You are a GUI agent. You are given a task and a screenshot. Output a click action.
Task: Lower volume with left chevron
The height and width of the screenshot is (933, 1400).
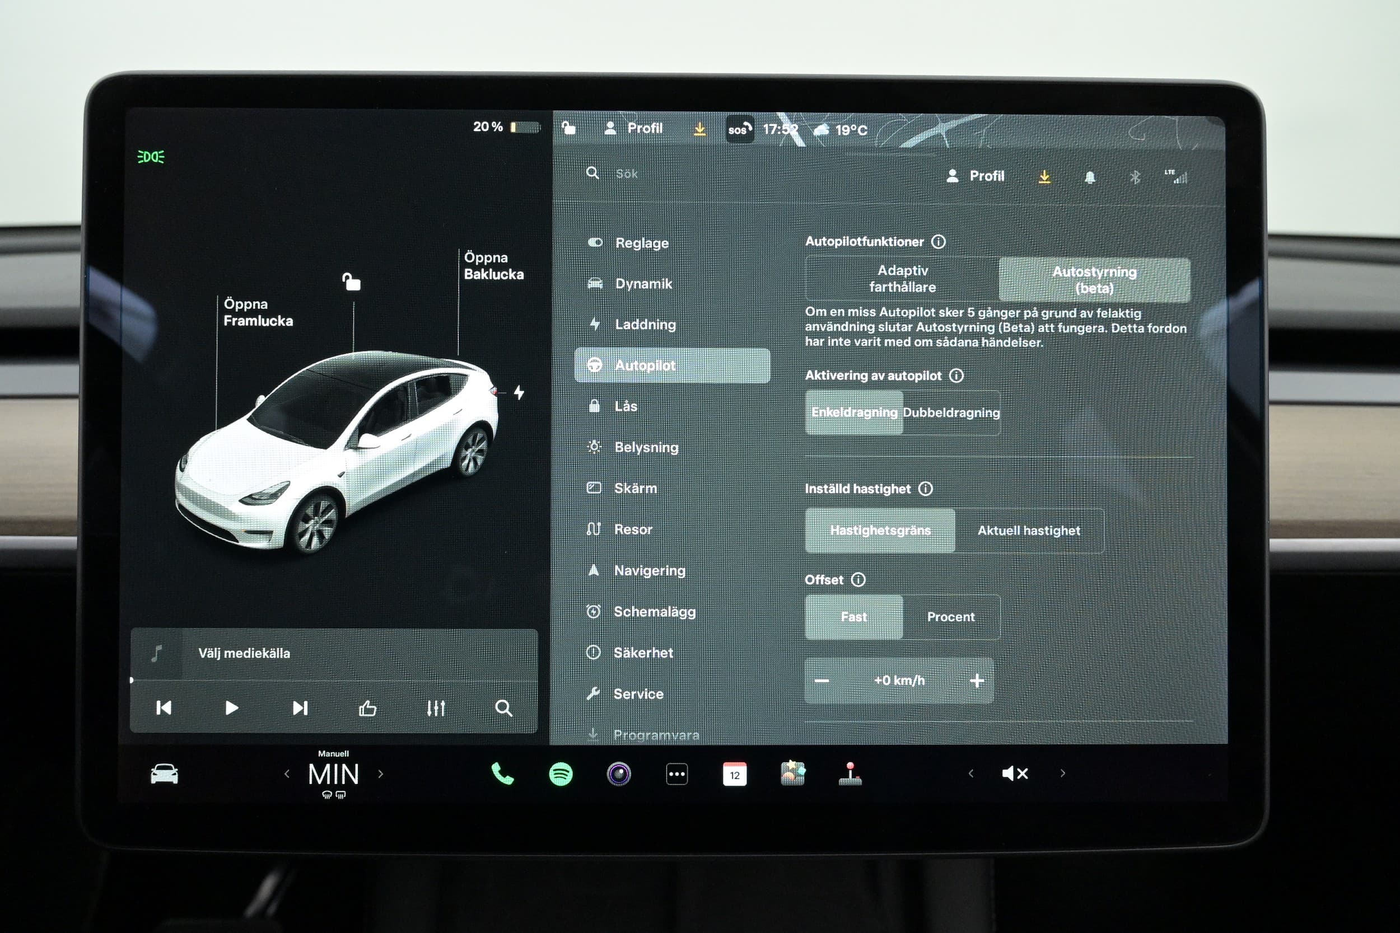[x=971, y=773]
